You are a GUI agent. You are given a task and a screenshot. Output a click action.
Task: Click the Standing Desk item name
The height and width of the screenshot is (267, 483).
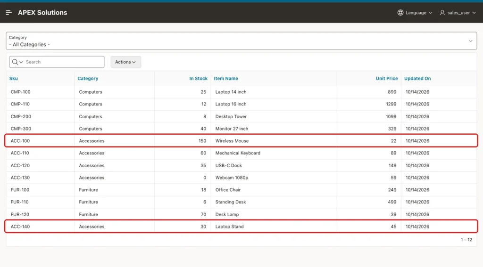[231, 202]
